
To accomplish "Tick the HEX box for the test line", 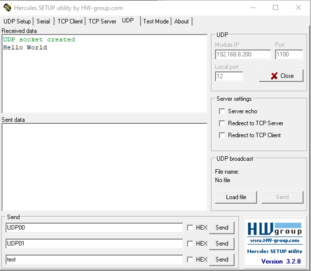I will click(x=190, y=260).
